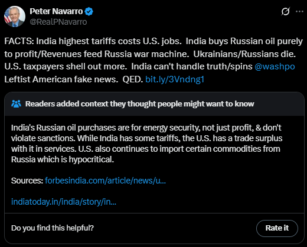The height and width of the screenshot is (247, 307).
Task: Follow the bit.ly/3Vndng1 link
Action: 175,79
